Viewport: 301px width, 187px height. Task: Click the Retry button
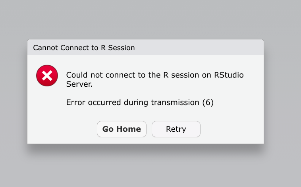pos(176,129)
